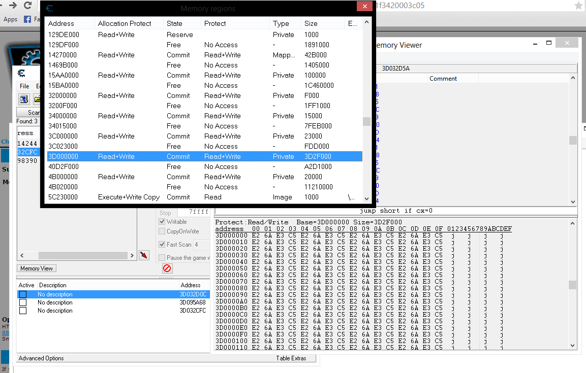The width and height of the screenshot is (586, 373).
Task: Open Advanced Options panel
Action: (41, 358)
